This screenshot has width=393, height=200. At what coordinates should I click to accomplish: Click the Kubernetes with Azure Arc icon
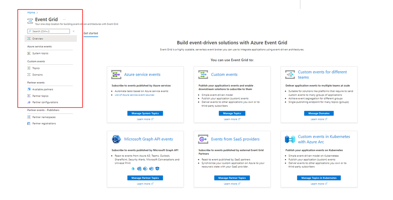(290, 139)
